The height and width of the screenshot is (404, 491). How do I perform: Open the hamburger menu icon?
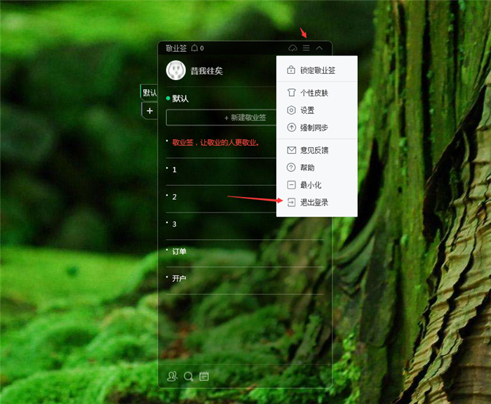(306, 48)
